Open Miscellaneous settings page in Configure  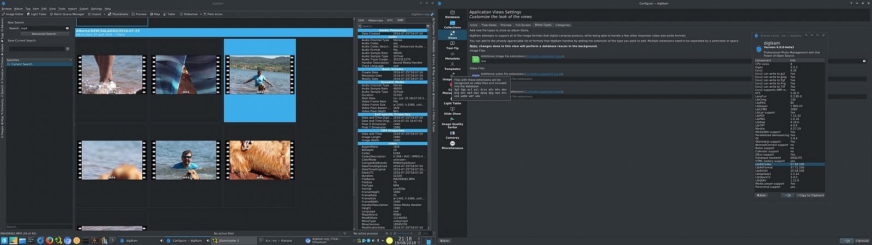pyautogui.click(x=452, y=145)
